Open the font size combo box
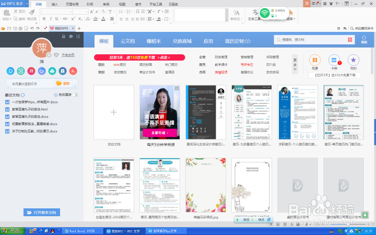Image resolution: width=376 pixels, height=235 pixels. (x=80, y=11)
